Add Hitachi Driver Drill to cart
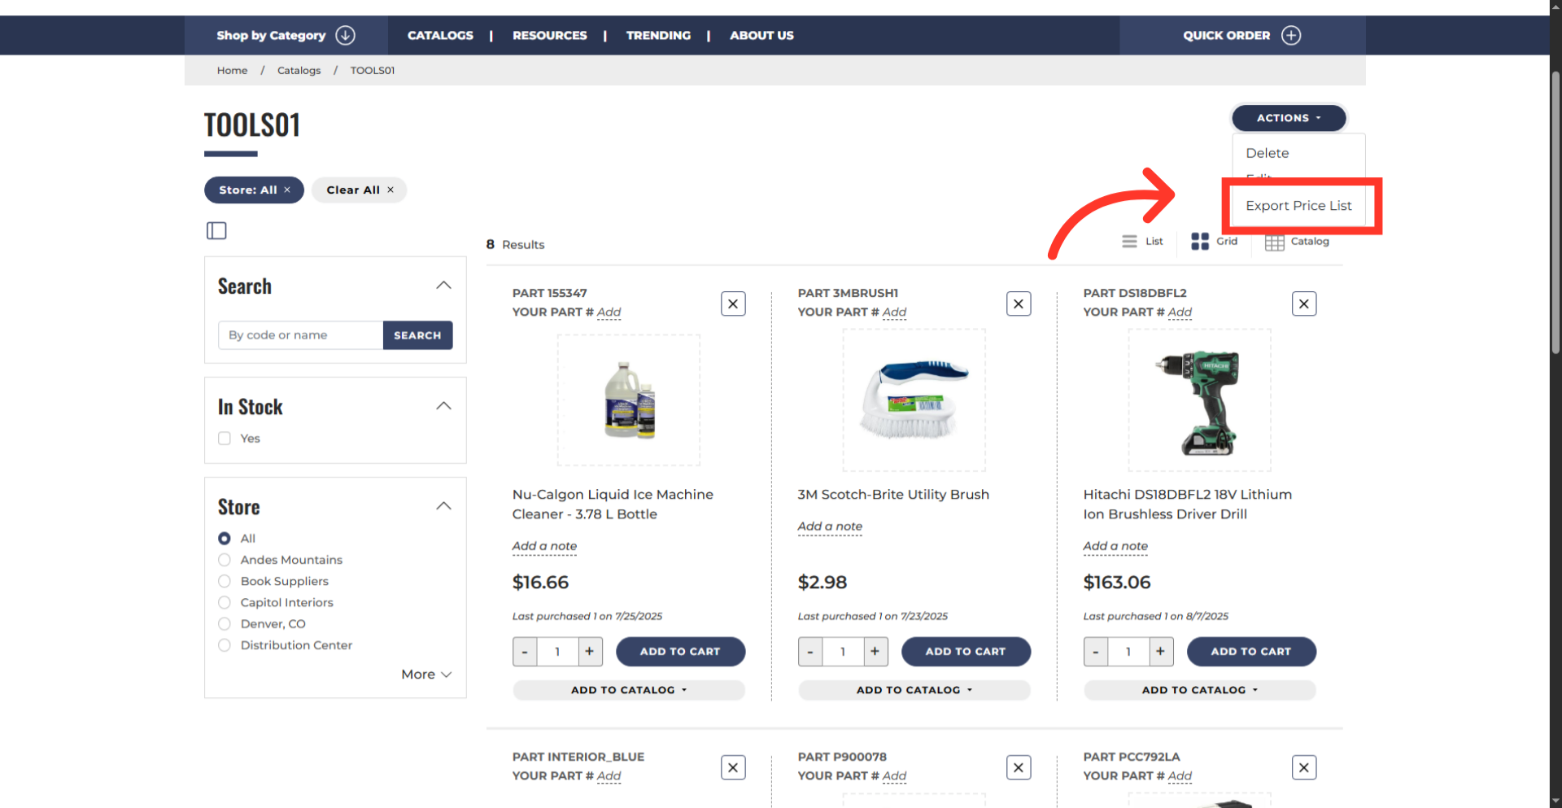Screen dimensions: 1562x808 point(1251,651)
